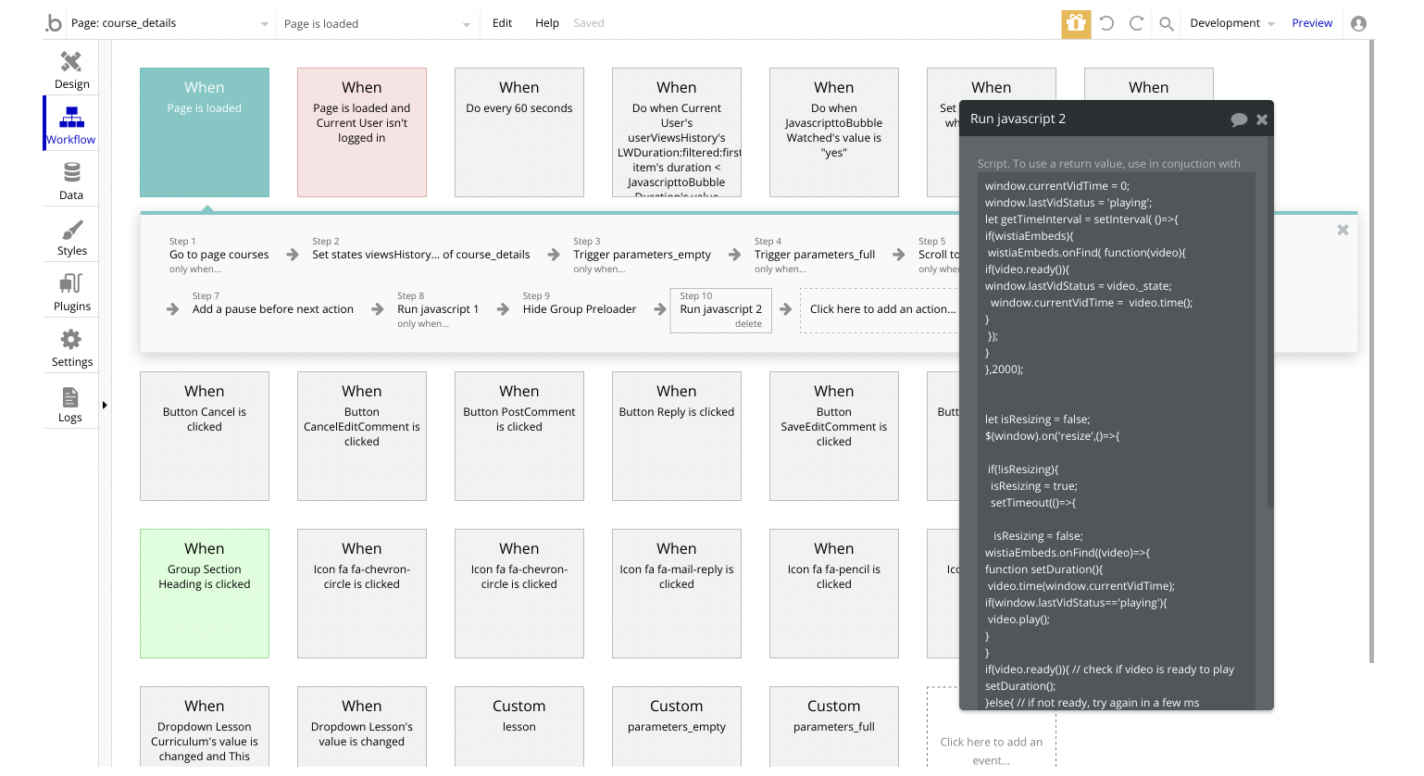
Task: Open the Design tab in sidebar
Action: tap(71, 69)
